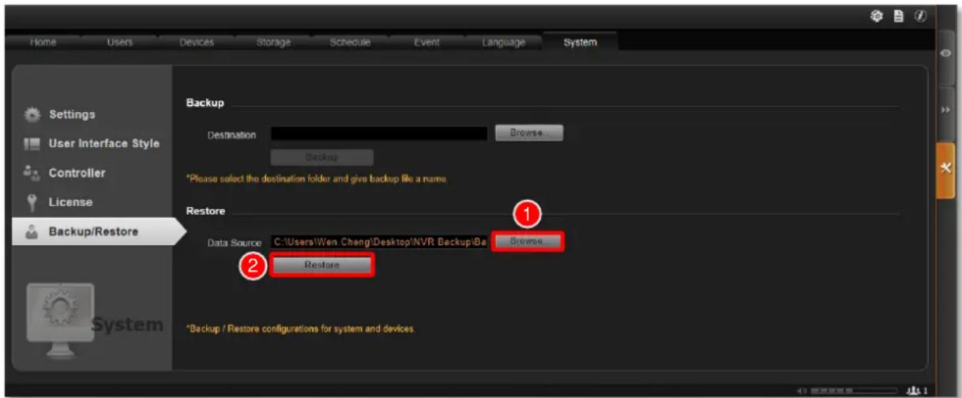Click the Controller sidebar icon
The width and height of the screenshot is (962, 398).
33,173
